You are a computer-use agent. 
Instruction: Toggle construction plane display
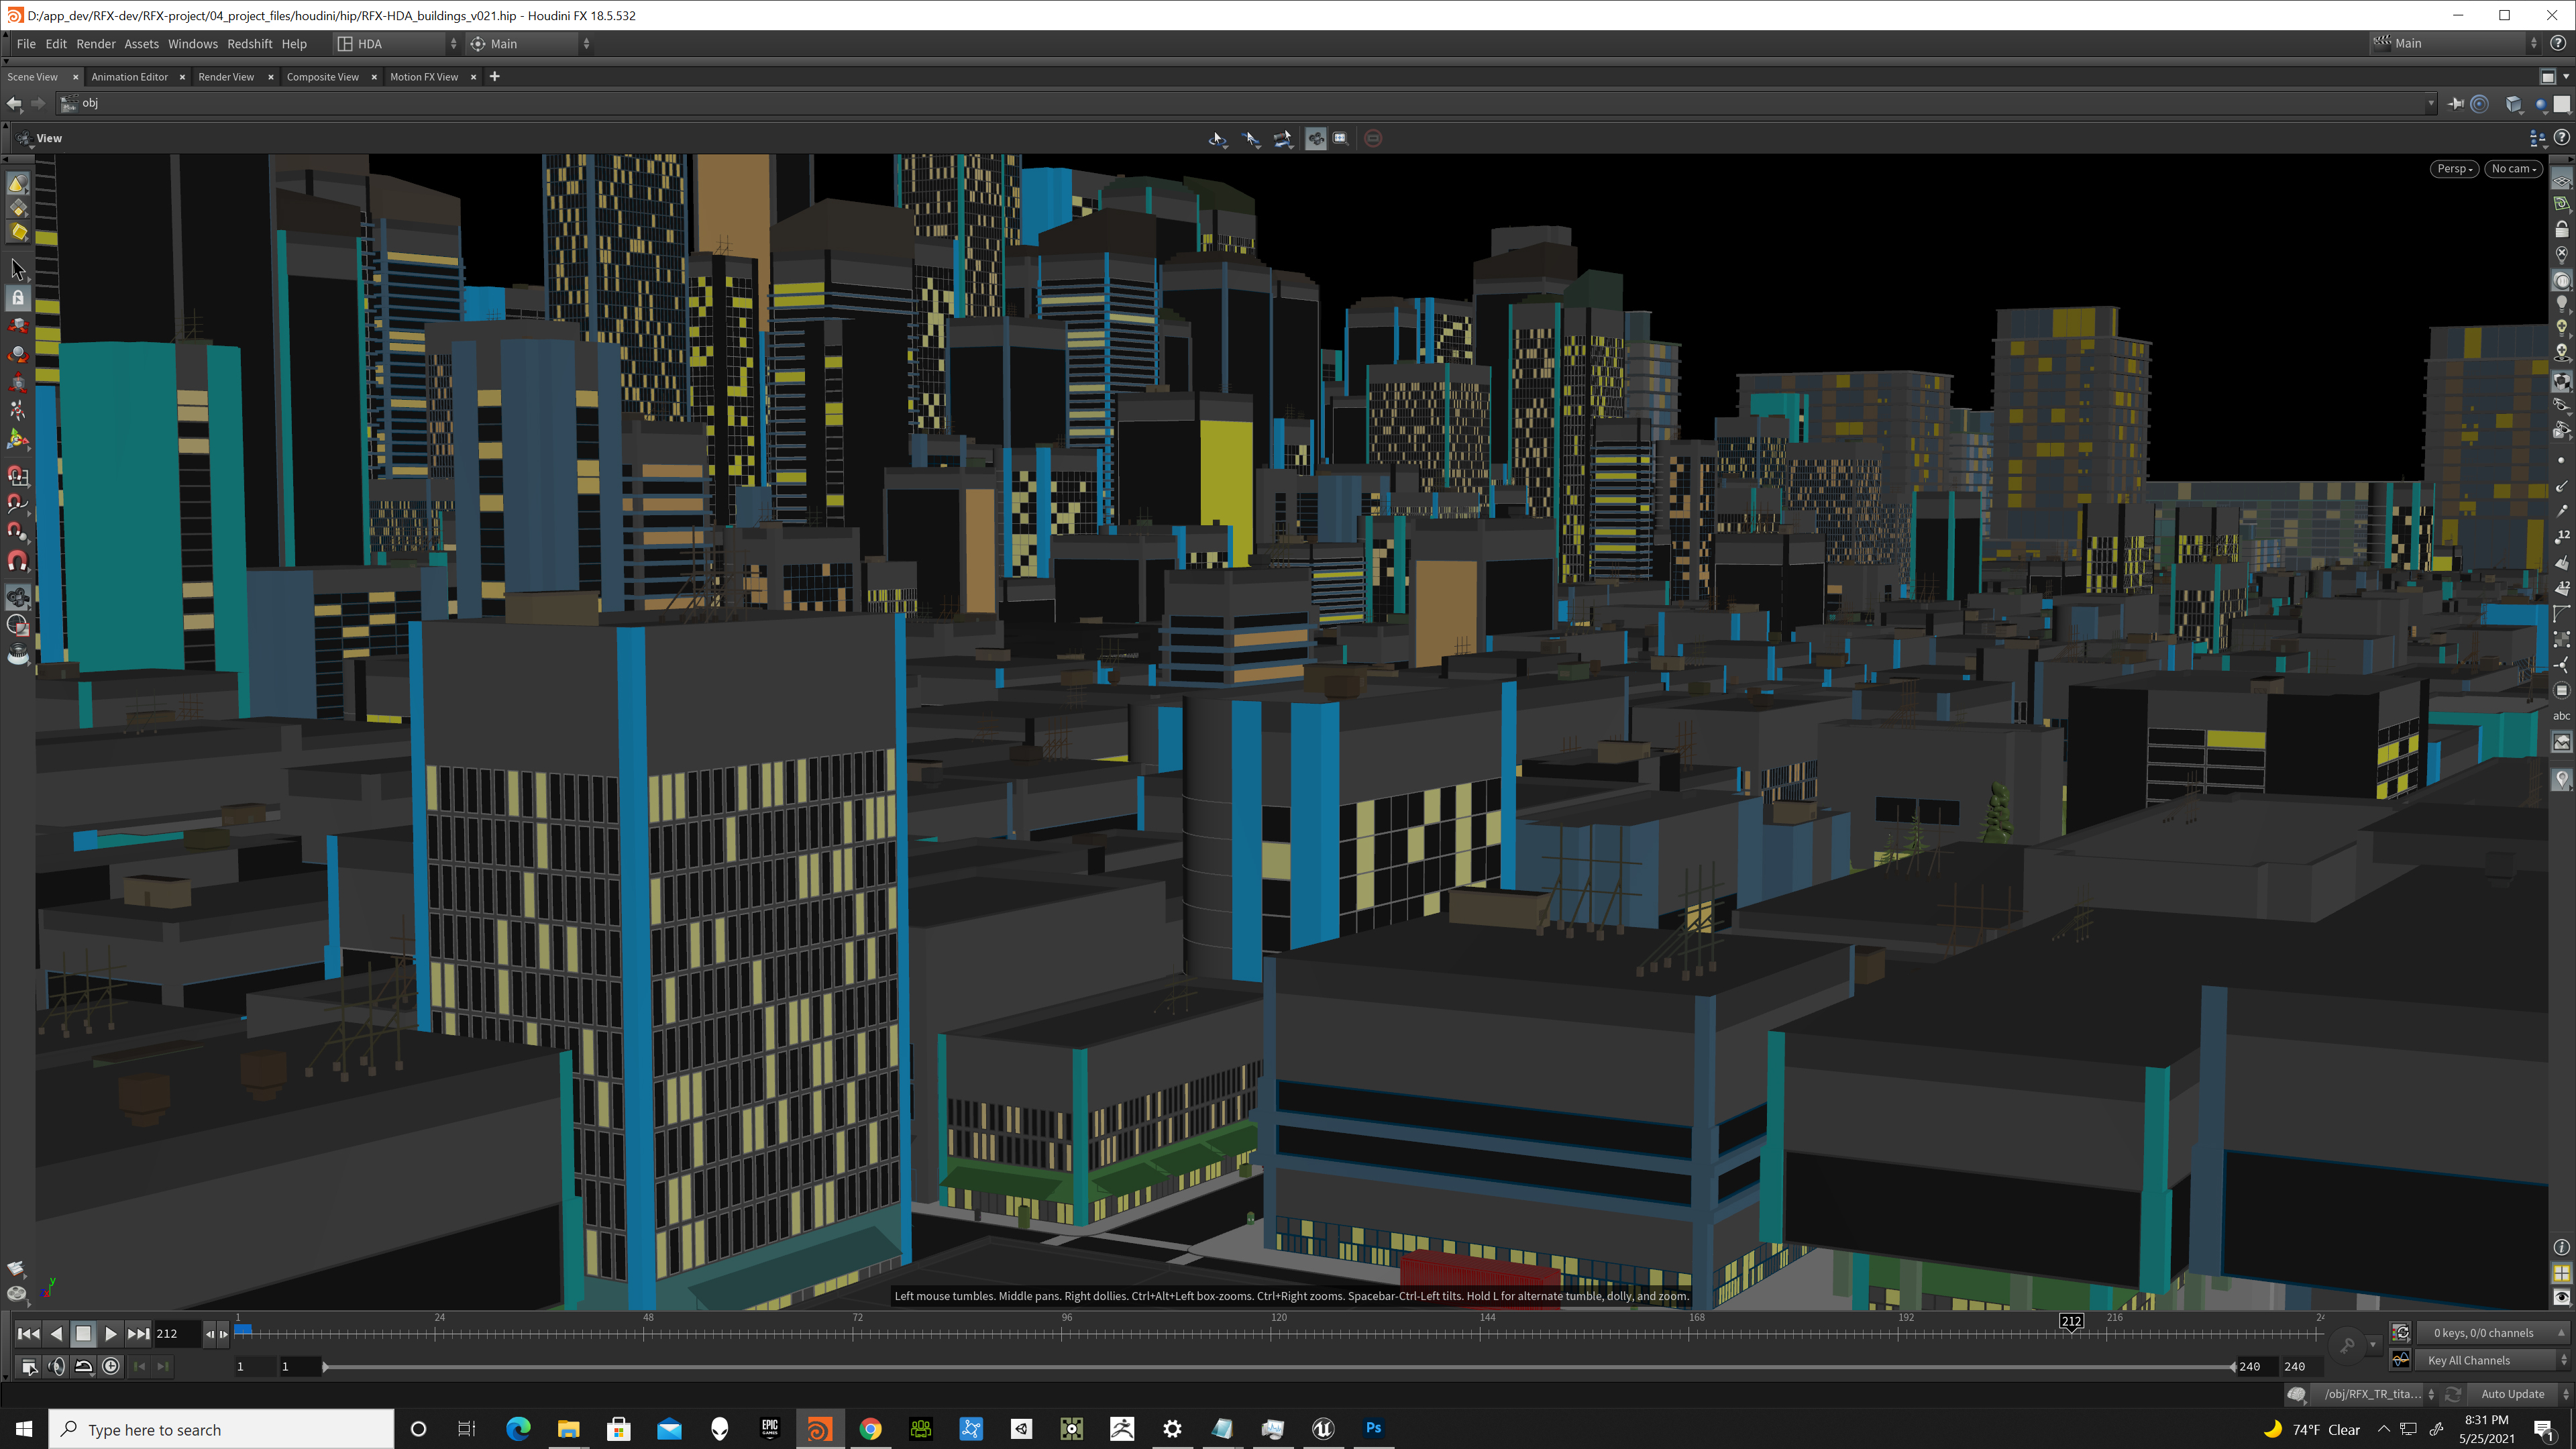[2561, 204]
